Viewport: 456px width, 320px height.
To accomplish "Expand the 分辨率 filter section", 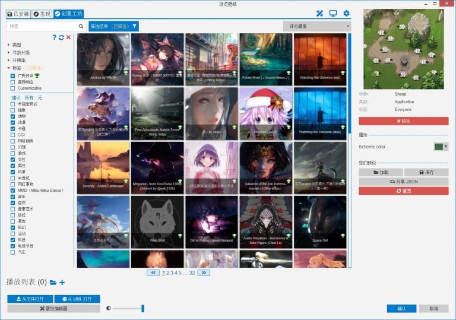I will click(x=8, y=60).
